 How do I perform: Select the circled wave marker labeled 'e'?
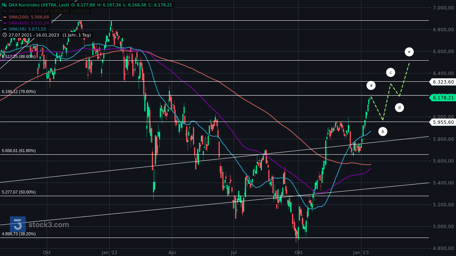tap(409, 52)
